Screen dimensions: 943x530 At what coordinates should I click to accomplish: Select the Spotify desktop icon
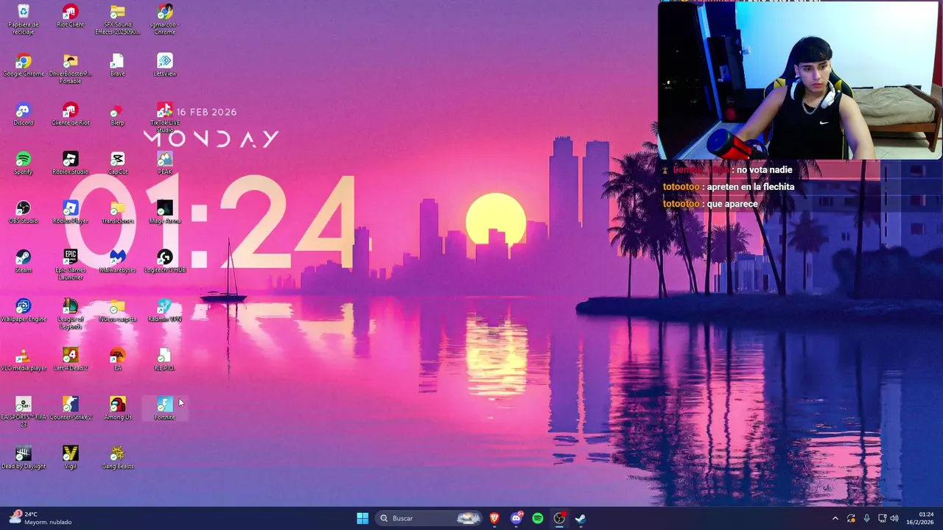(24, 163)
